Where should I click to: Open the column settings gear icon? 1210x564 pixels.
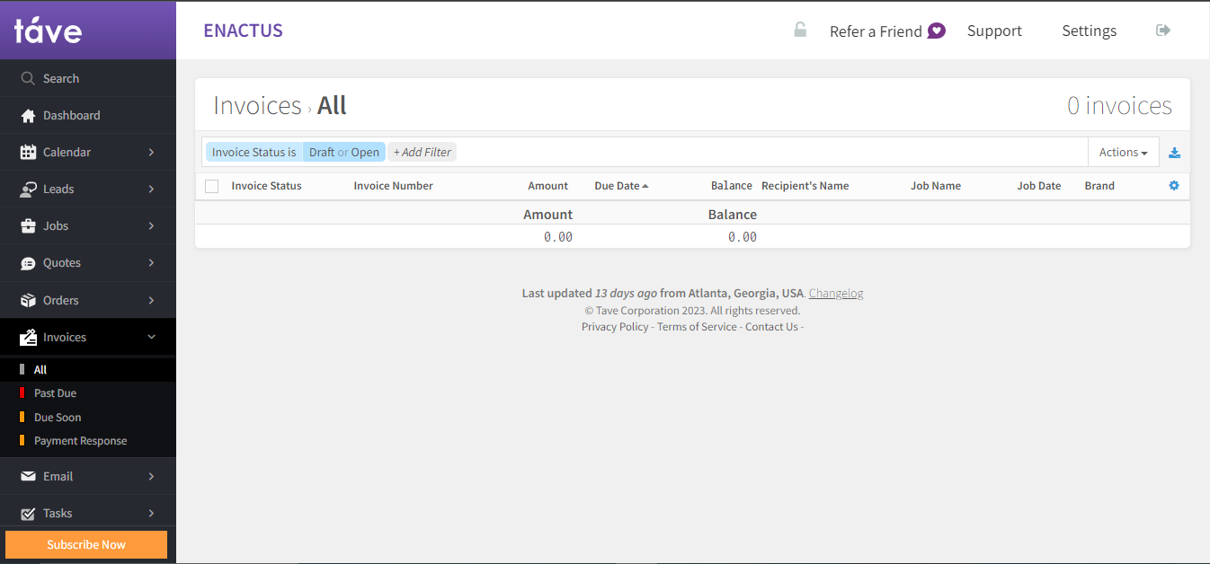(x=1173, y=185)
